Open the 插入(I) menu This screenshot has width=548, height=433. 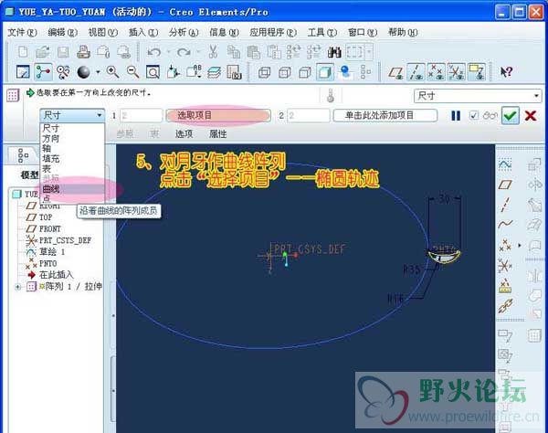(x=143, y=33)
